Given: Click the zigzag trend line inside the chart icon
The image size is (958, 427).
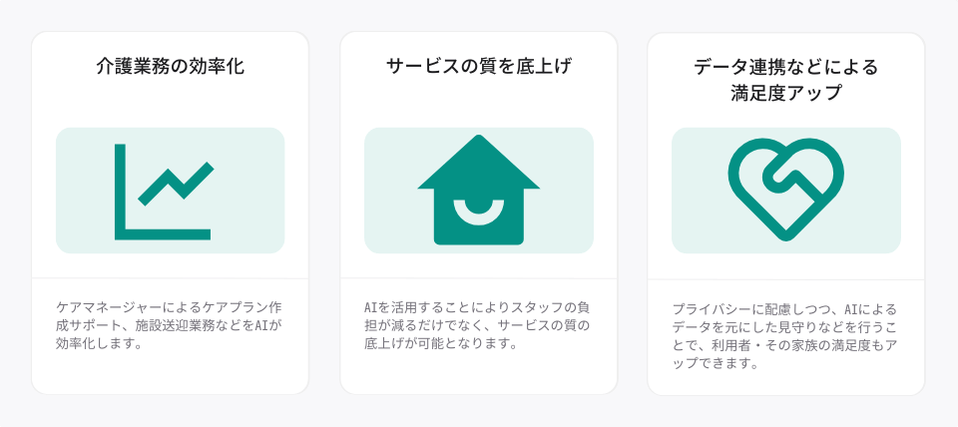Looking at the screenshot, I should (176, 184).
